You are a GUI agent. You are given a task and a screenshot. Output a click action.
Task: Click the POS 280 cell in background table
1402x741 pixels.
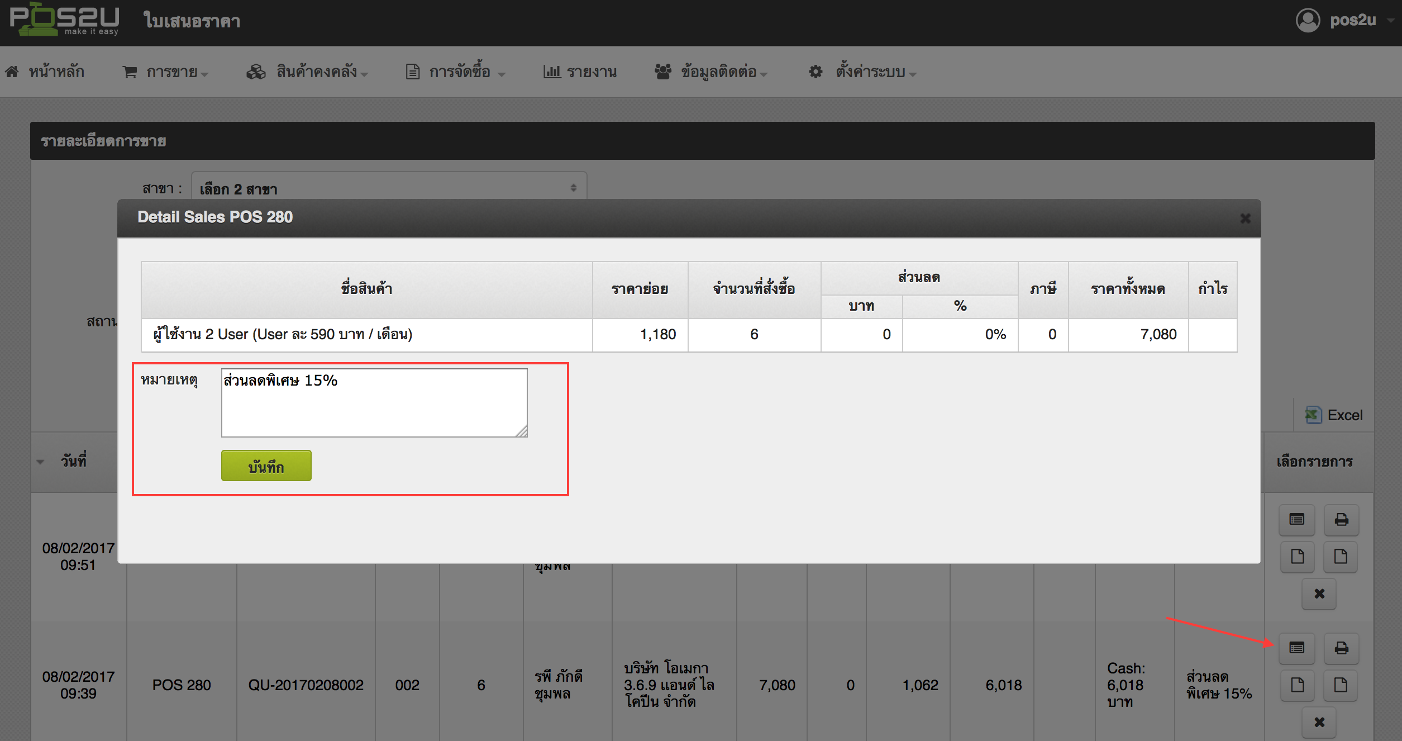[182, 685]
